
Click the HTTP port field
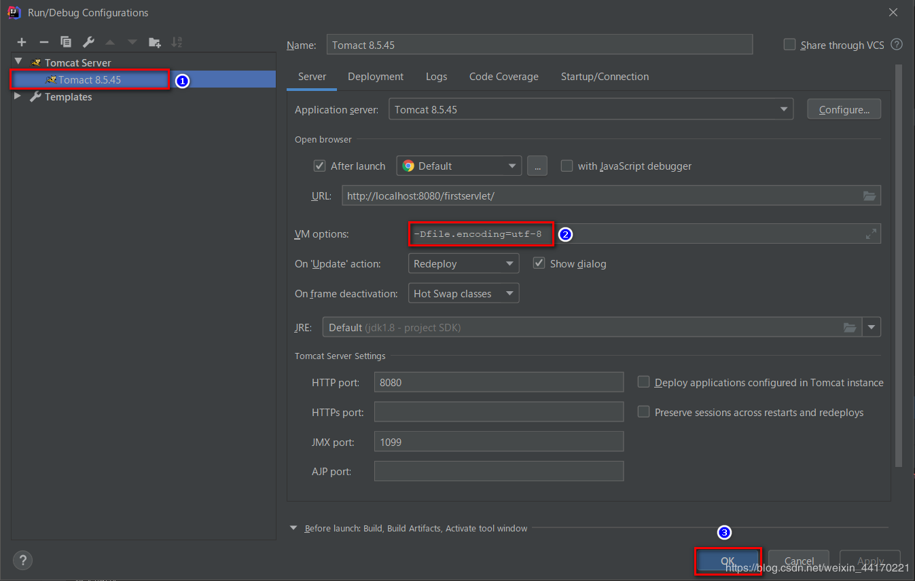tap(499, 382)
